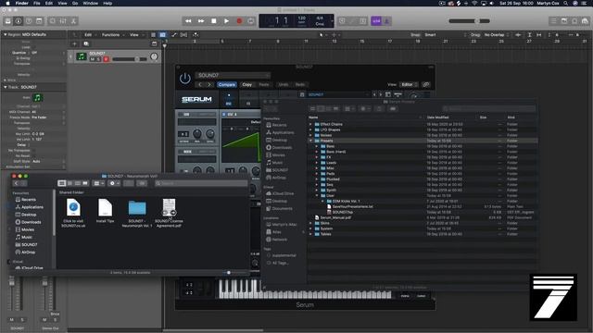This screenshot has width=593, height=333.
Task: Solo the SOUND7 track
Action: coord(99,59)
